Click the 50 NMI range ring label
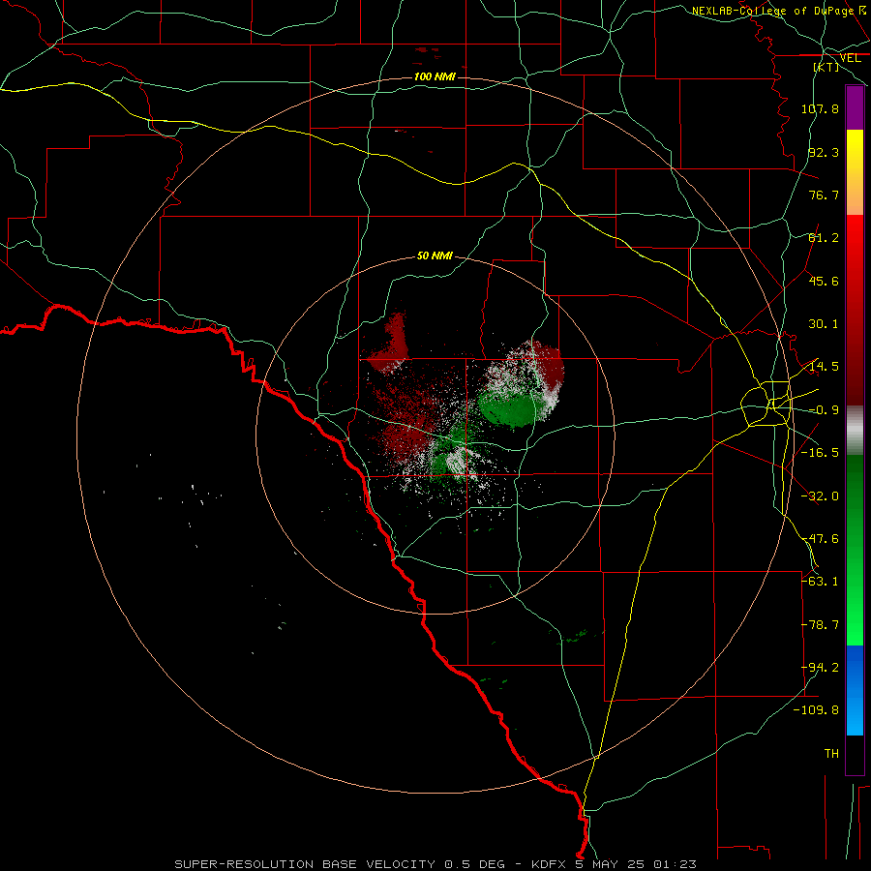 [x=435, y=255]
